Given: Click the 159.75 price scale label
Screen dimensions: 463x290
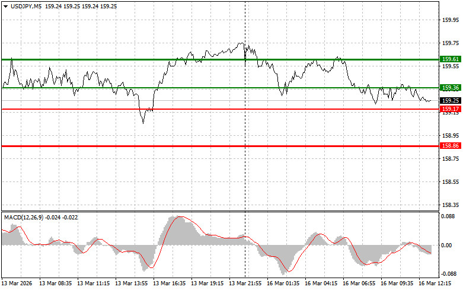Looking at the screenshot, I should point(451,43).
